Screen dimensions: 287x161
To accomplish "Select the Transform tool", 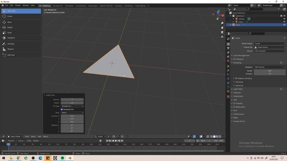I will 21,38.
